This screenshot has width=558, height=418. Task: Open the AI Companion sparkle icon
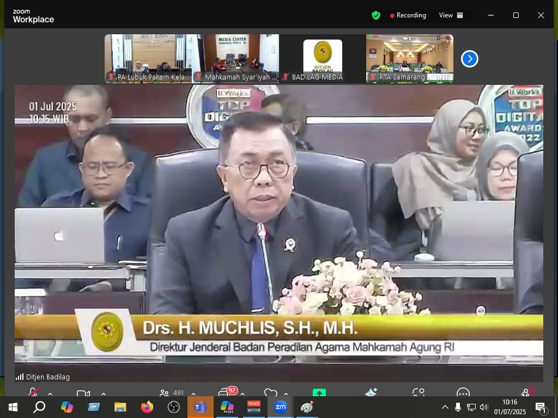pos(371,392)
